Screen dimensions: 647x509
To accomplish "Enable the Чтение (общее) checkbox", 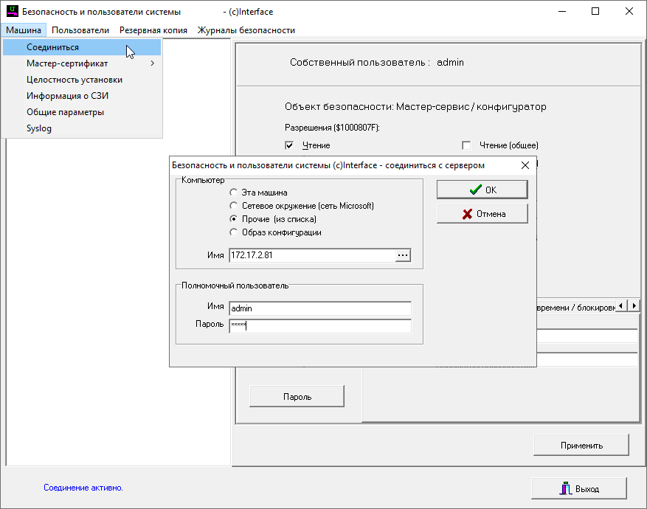I will pyautogui.click(x=466, y=145).
